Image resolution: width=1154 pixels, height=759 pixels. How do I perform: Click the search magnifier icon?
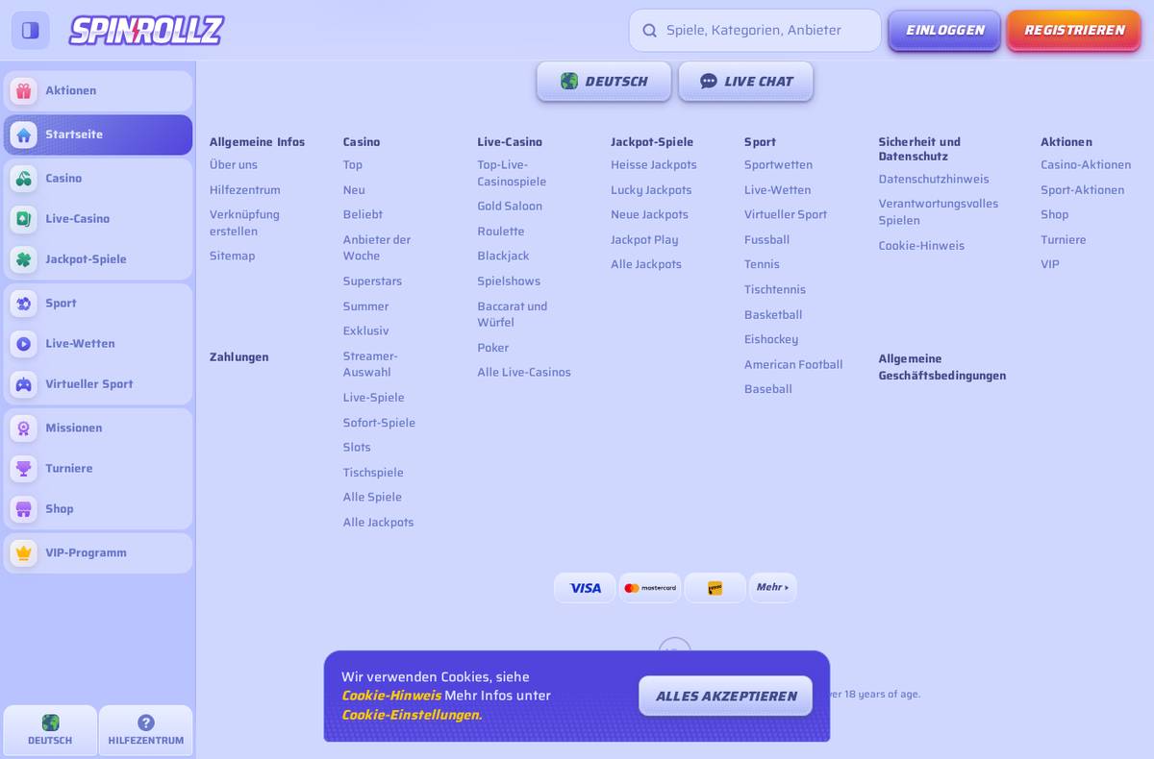[x=649, y=31]
